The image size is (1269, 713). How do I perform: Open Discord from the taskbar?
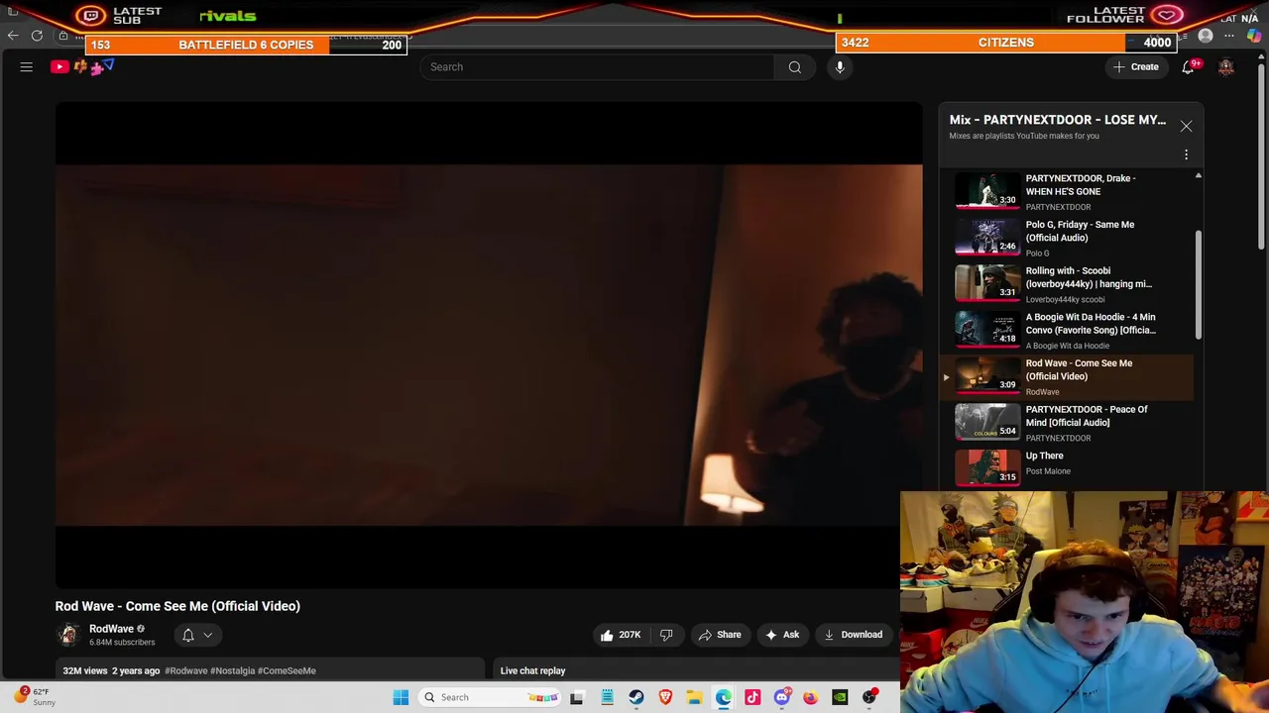point(781,697)
